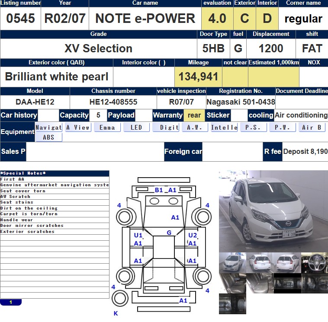Click registration Nagasaki 501-0438
Viewport: 328px width, 322px height.
(241, 102)
